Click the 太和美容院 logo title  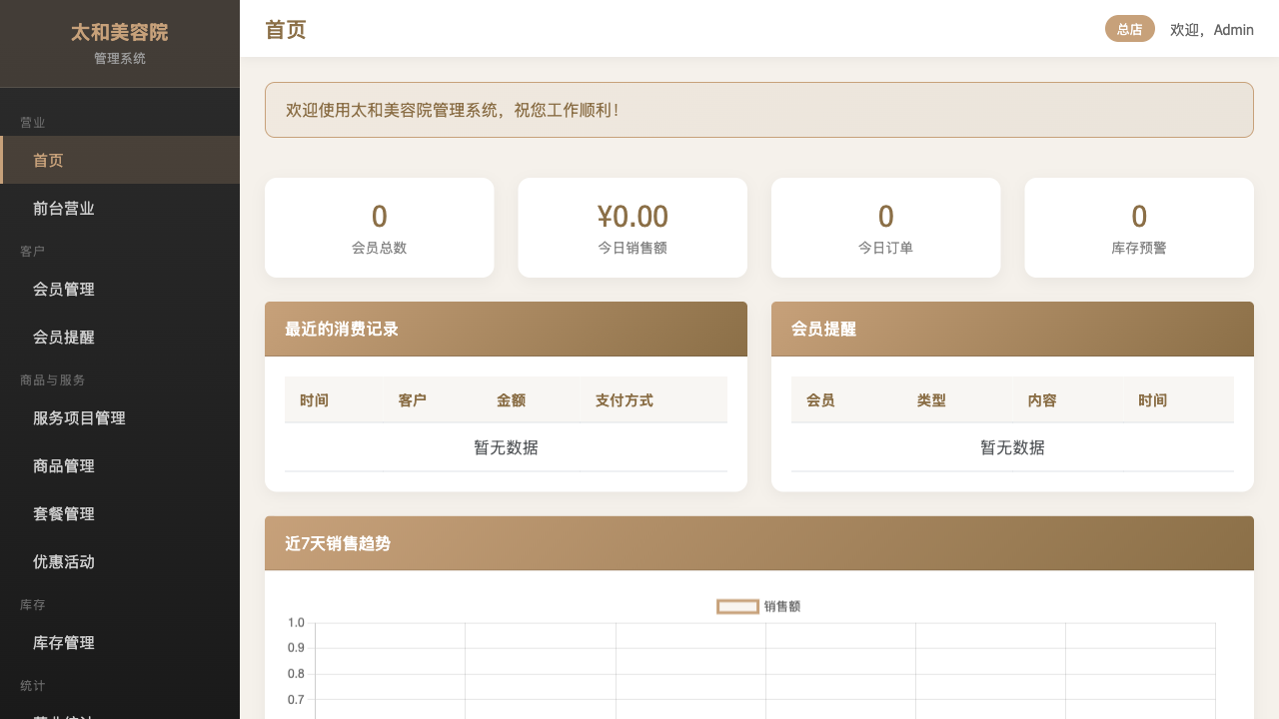(120, 32)
